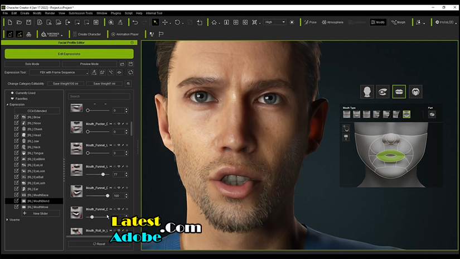Open the Plugins menu
Image resolution: width=460 pixels, height=259 pixels.
[116, 13]
